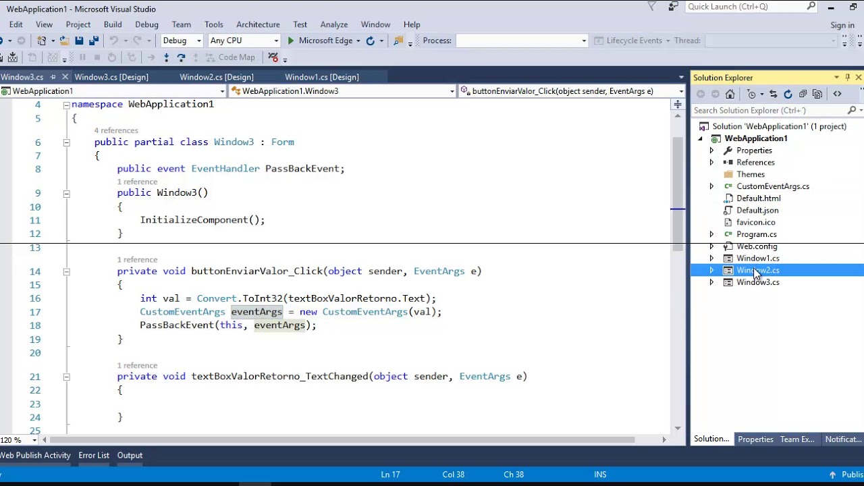Expand the References node in Solution Explorer
864x486 pixels.
711,163
